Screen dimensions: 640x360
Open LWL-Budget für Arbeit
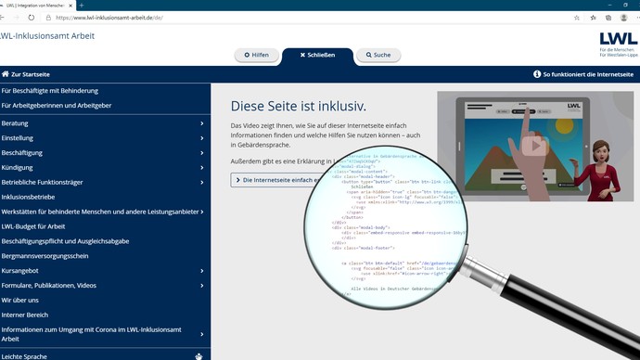pos(33,226)
